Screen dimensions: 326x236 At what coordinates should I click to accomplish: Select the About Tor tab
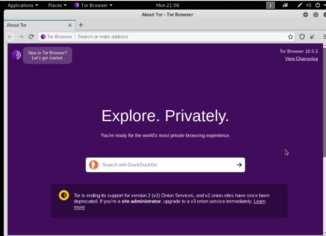(x=40, y=25)
